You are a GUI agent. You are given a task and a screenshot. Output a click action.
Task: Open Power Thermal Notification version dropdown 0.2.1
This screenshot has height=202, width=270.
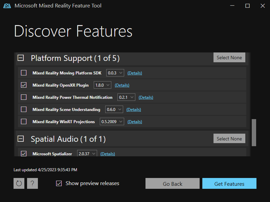point(126,97)
